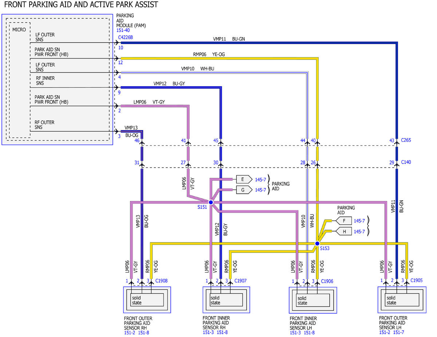Image resolution: width=437 pixels, height=337 pixels.
Task: Open 151-2 under Front Outer Sensor LH
Action: pyautogui.click(x=385, y=332)
